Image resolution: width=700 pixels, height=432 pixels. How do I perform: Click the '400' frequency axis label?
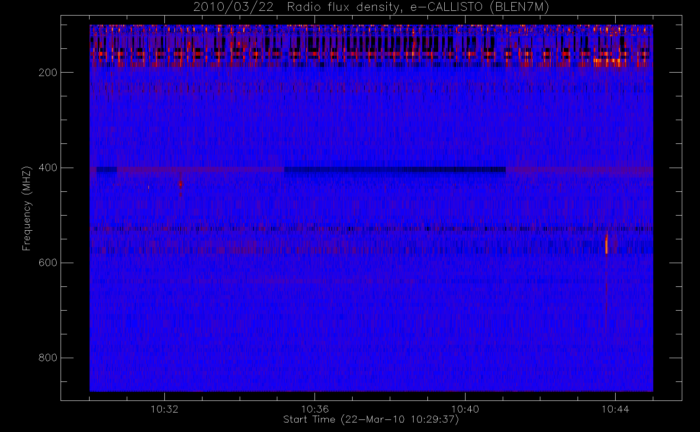point(48,168)
